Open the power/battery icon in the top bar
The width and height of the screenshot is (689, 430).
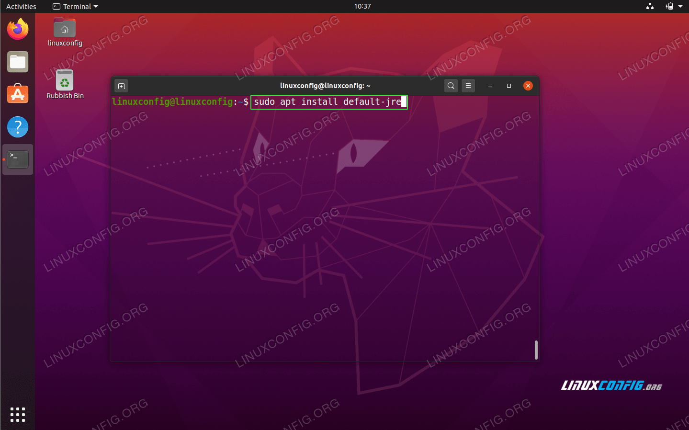(669, 6)
